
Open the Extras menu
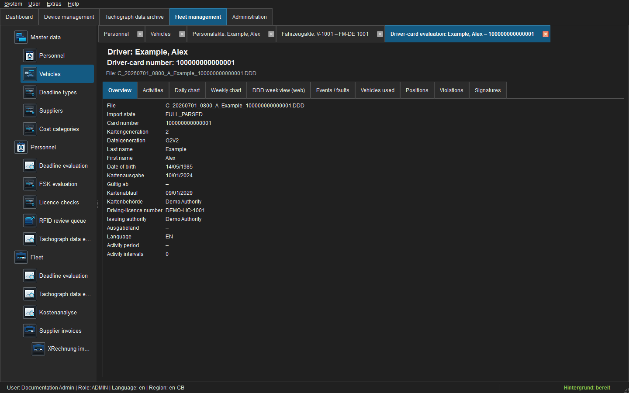point(54,4)
